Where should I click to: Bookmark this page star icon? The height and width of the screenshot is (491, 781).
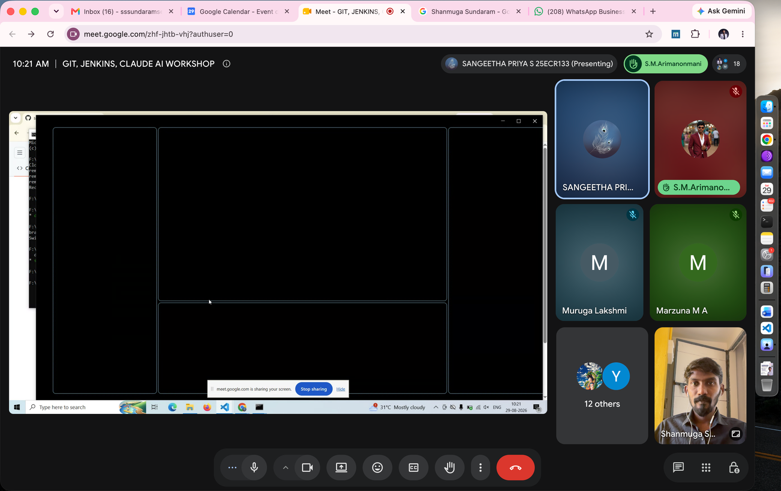click(x=649, y=34)
